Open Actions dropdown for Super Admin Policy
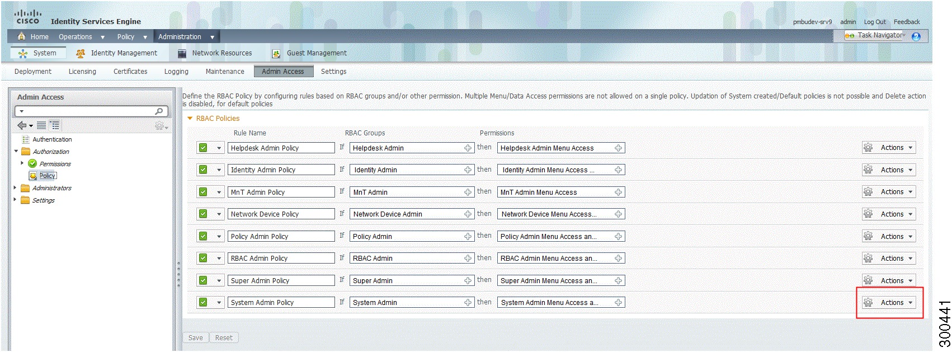Image resolution: width=952 pixels, height=352 pixels. pyautogui.click(x=889, y=281)
